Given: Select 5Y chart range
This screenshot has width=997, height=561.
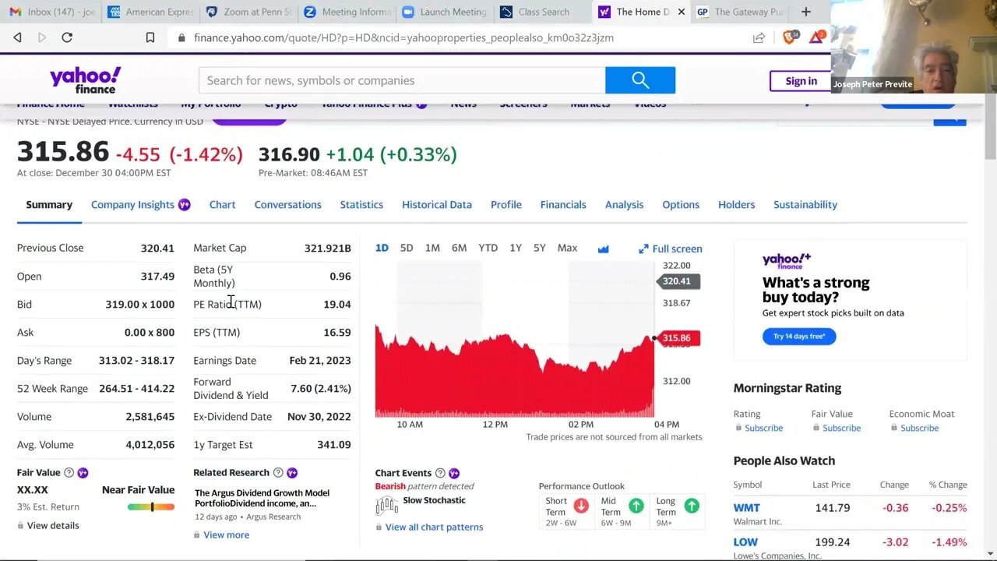Looking at the screenshot, I should [539, 248].
